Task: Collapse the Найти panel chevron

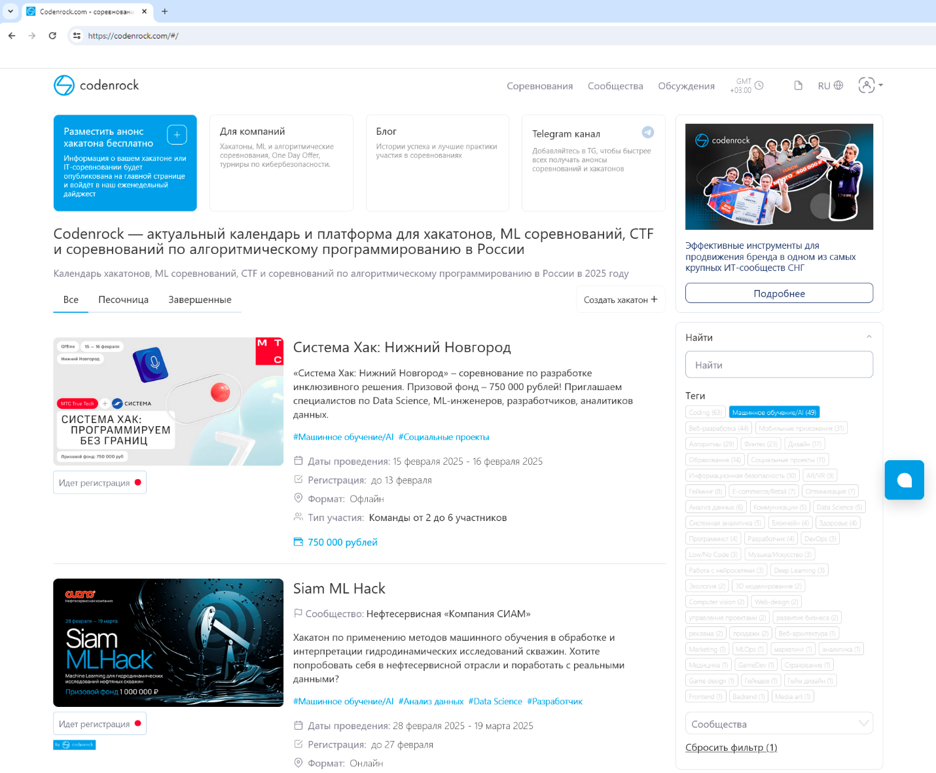Action: (x=869, y=337)
